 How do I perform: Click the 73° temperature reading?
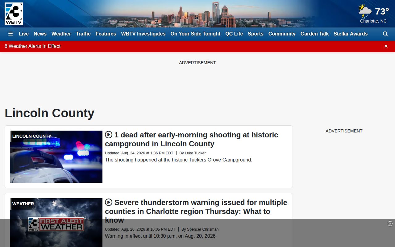pos(382,11)
